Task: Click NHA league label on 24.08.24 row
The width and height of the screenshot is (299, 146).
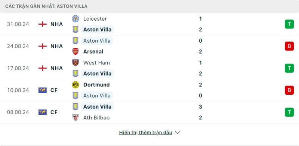Action: 57,46
